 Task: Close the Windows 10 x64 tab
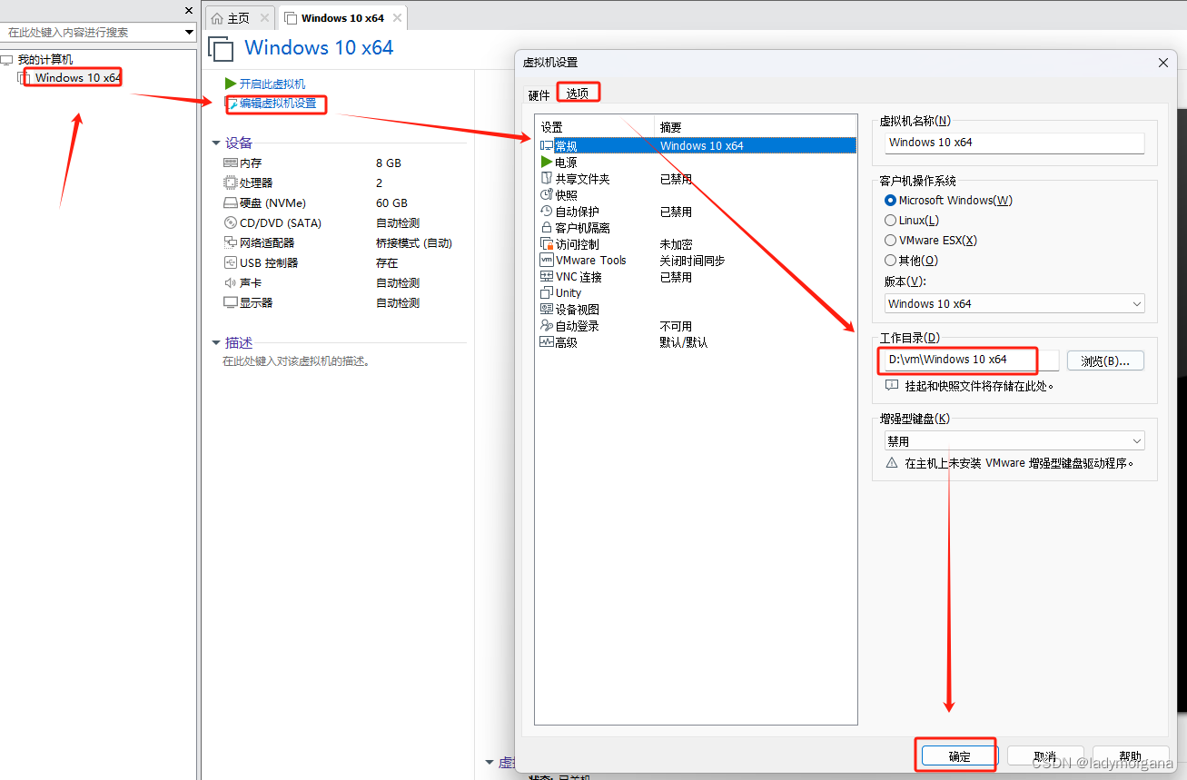click(x=397, y=18)
